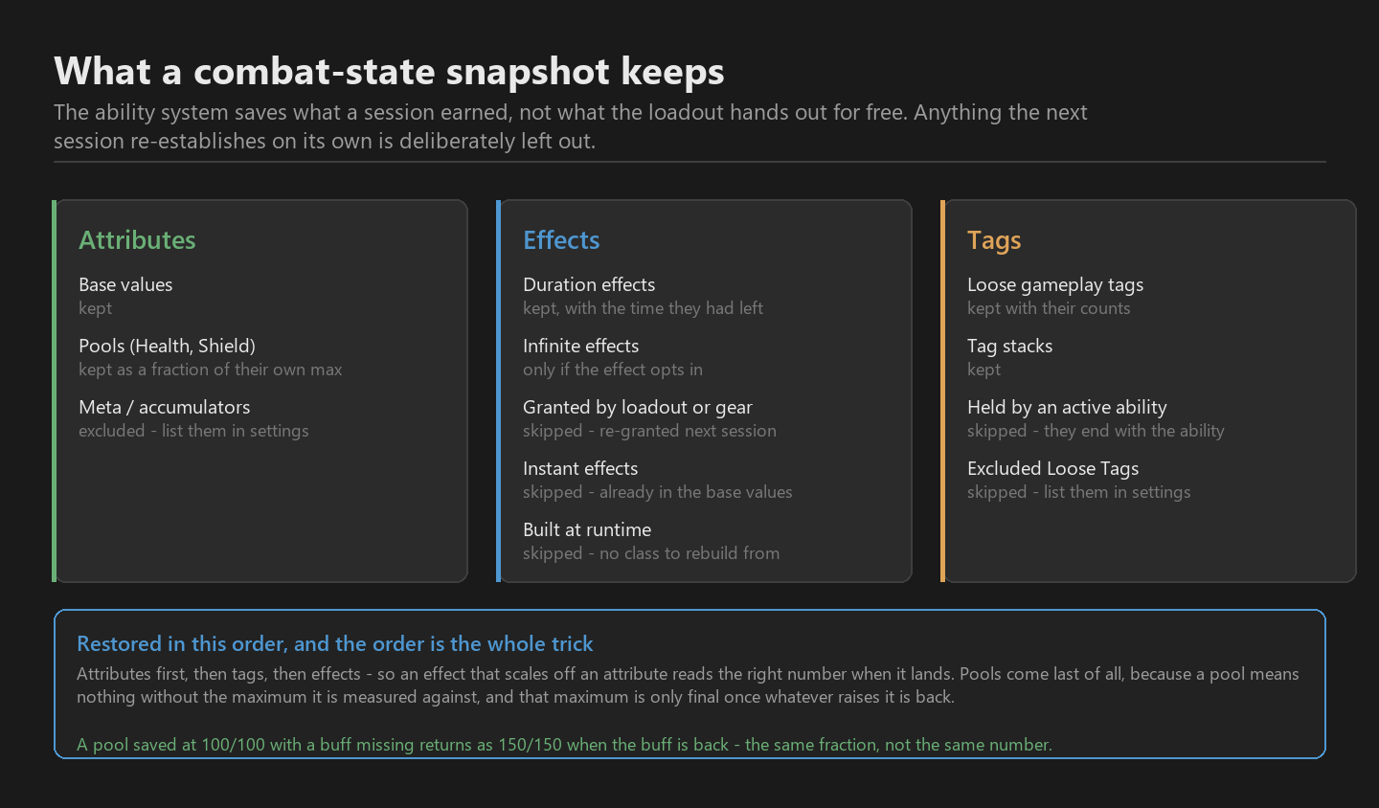
Task: Click the 'Restored in this order' heading
Action: [x=335, y=643]
